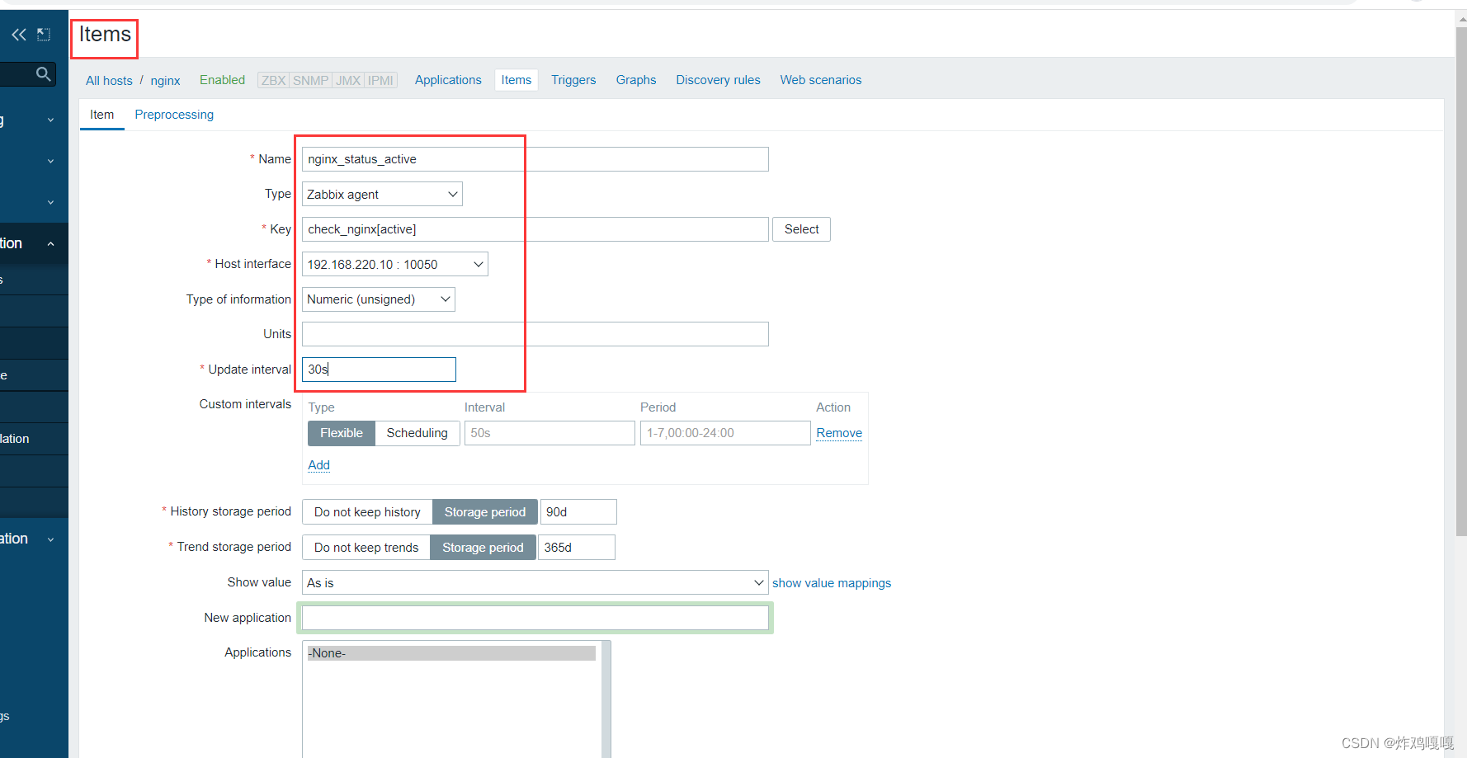Click the trend storage period 365d field

[x=577, y=548]
